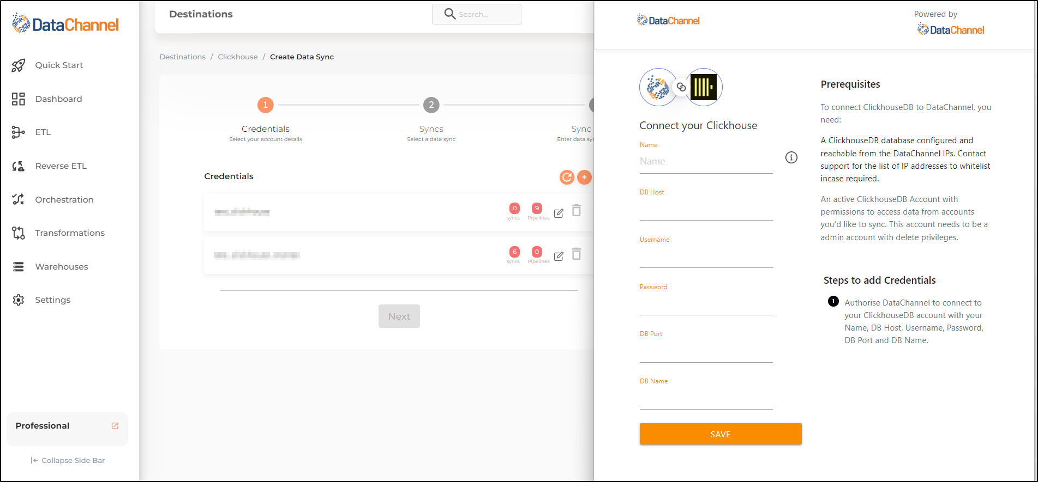The width and height of the screenshot is (1038, 482).
Task: Delete the credential with 9 pipelines
Action: (577, 210)
